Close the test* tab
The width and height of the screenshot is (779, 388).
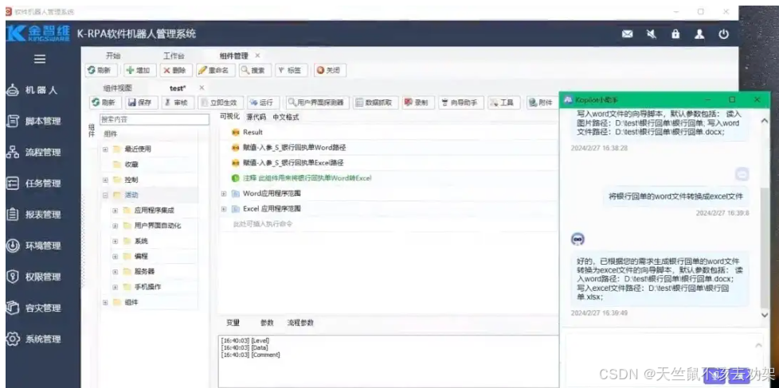pos(202,87)
